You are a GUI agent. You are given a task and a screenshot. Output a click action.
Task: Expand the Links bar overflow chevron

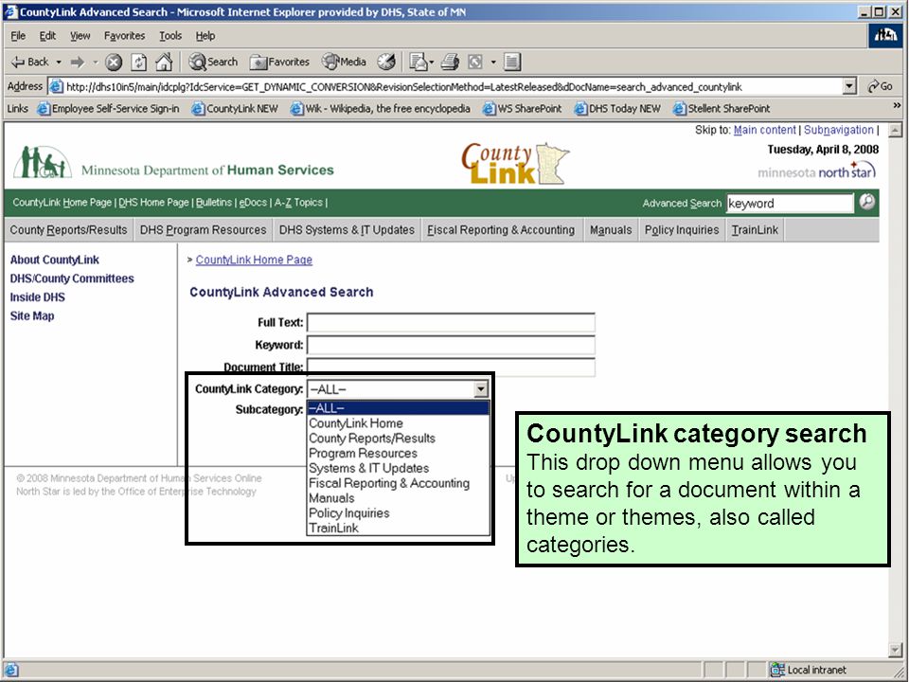tap(897, 106)
